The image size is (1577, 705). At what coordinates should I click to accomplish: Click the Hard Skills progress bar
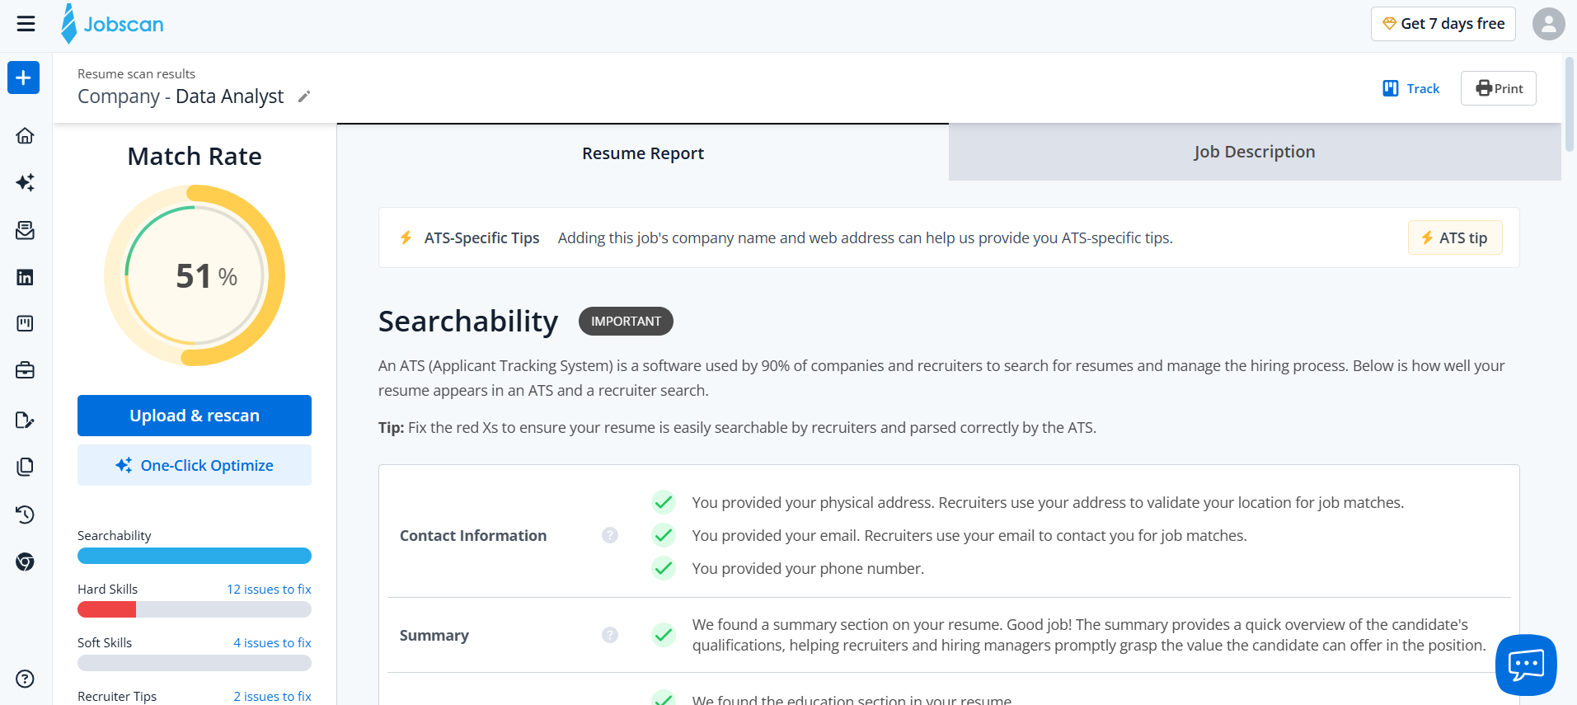click(x=195, y=609)
